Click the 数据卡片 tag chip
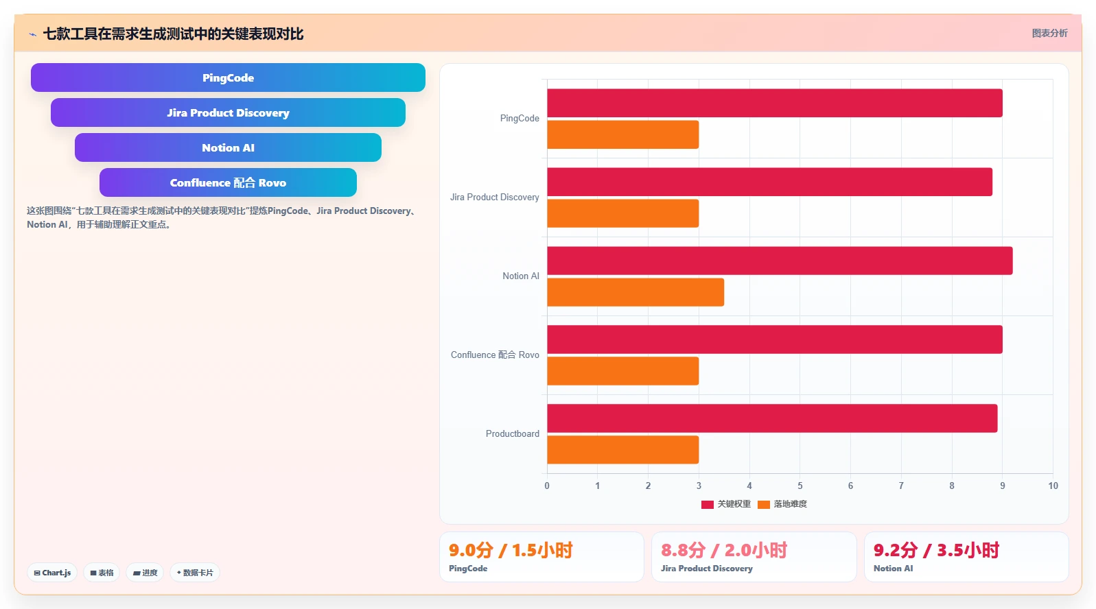This screenshot has height=609, width=1096. pyautogui.click(x=195, y=573)
